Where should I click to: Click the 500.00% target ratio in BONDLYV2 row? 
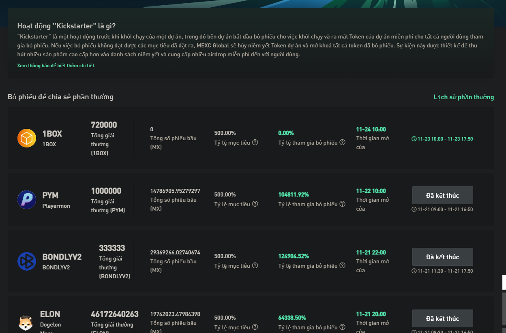(225, 256)
